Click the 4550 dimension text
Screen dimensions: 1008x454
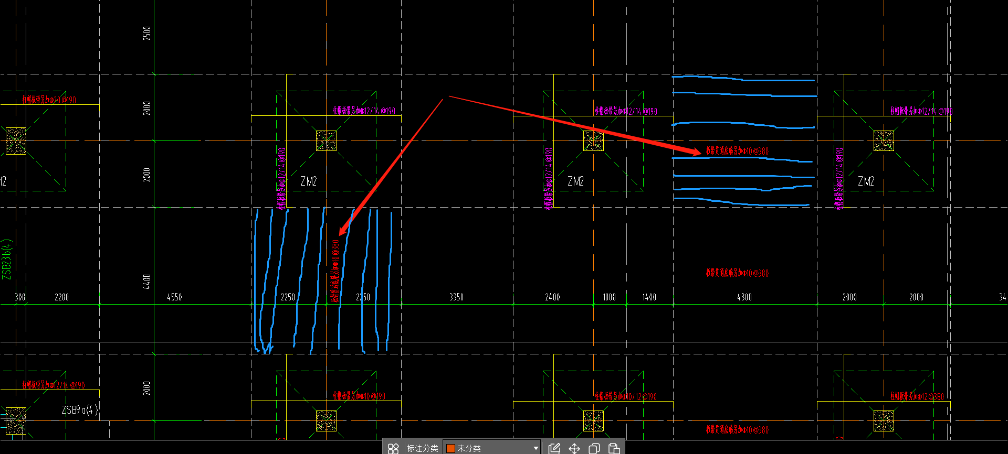(174, 297)
